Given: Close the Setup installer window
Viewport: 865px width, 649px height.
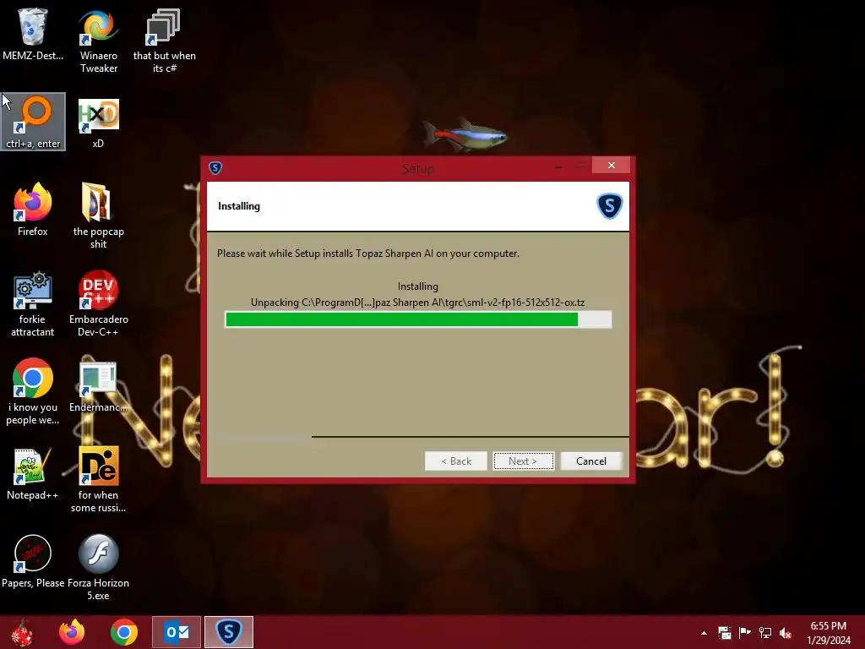Looking at the screenshot, I should click(x=612, y=165).
